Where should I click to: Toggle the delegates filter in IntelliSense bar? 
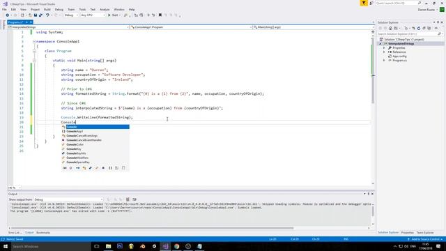[103, 168]
